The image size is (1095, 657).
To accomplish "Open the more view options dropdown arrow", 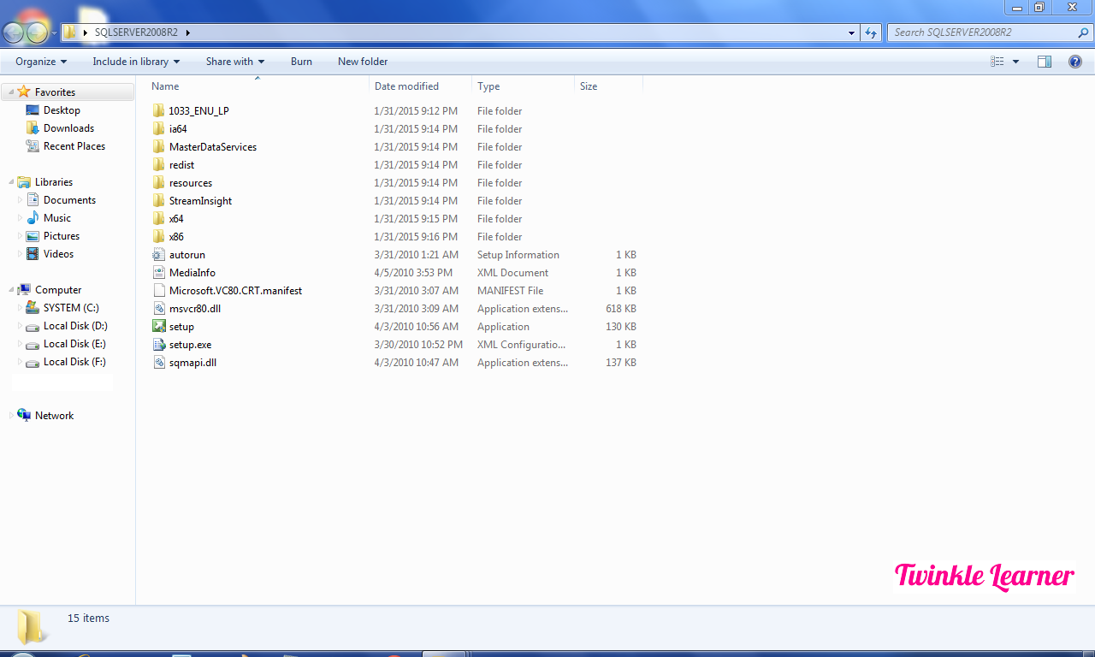I will point(1015,62).
